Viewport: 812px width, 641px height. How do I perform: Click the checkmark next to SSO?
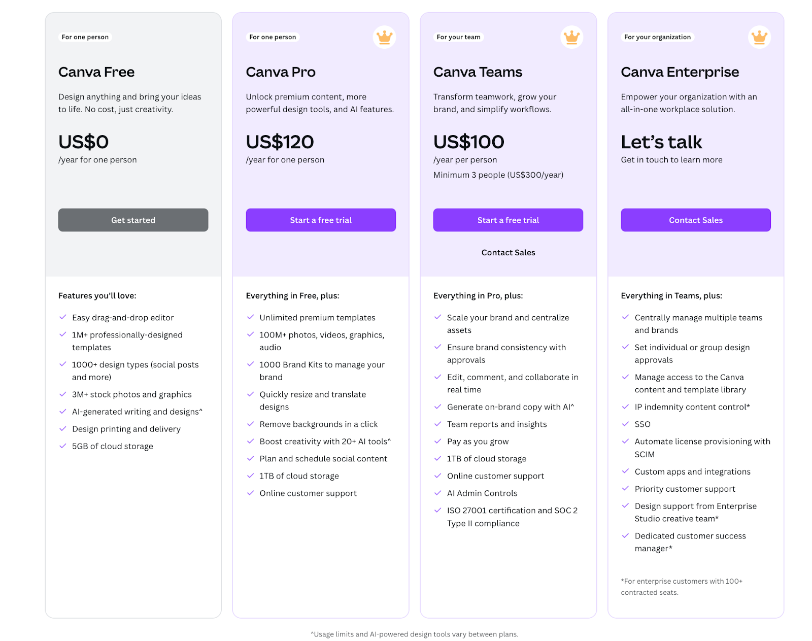625,424
